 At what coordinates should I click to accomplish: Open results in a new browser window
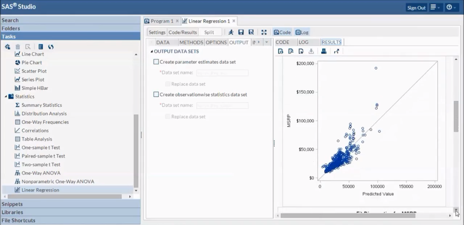tap(336, 51)
